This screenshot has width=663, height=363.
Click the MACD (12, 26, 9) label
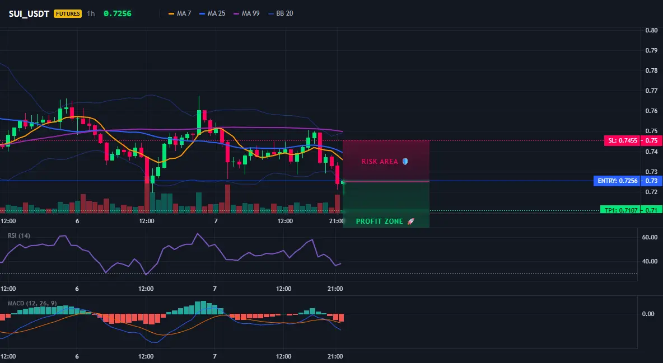point(32,303)
